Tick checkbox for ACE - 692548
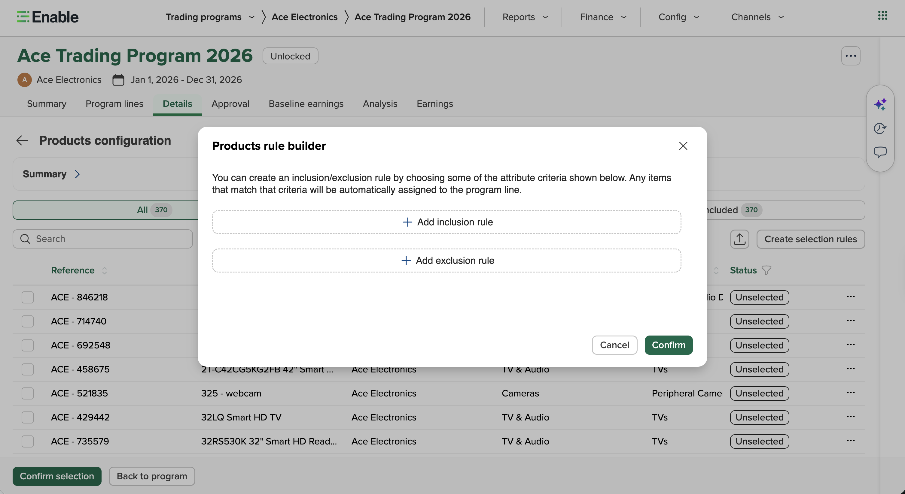Viewport: 905px width, 494px height. (x=27, y=345)
